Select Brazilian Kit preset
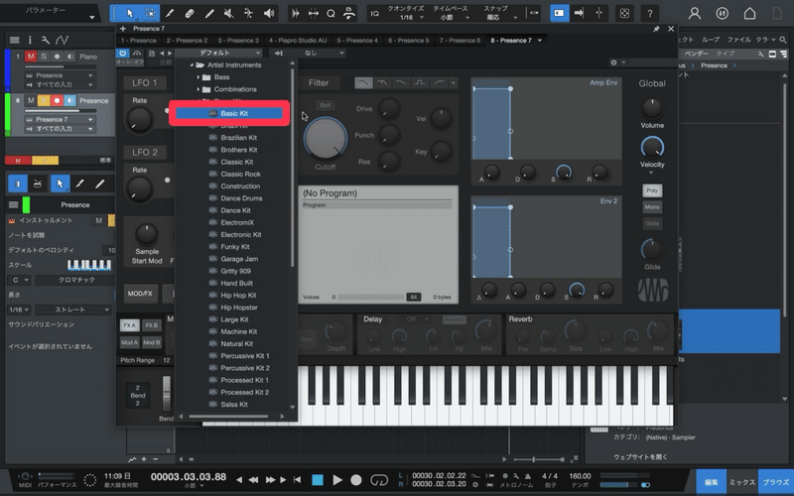794x496 pixels. click(238, 138)
